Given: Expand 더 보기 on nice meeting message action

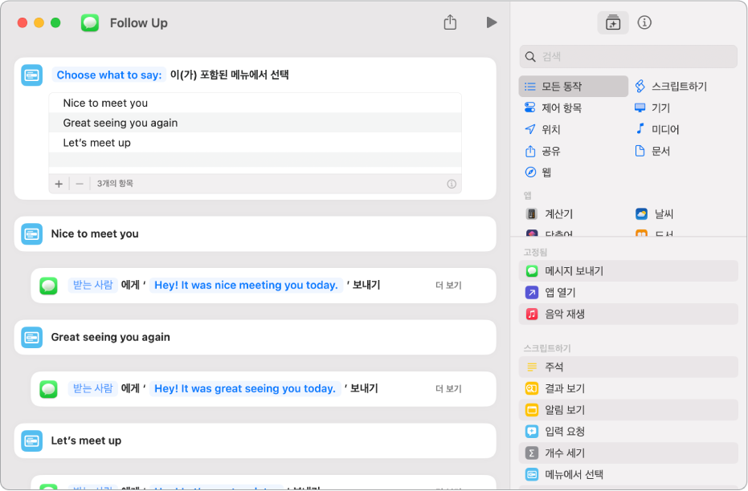Looking at the screenshot, I should [448, 286].
